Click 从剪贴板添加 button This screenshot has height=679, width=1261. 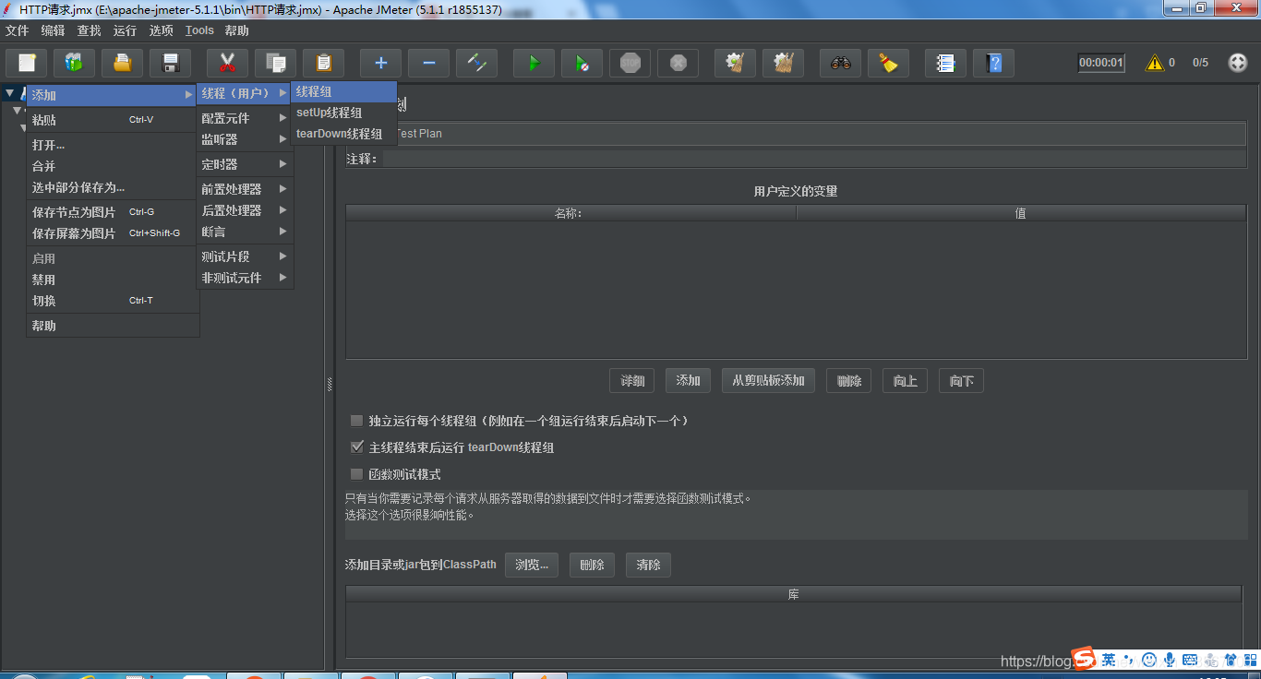tap(768, 381)
